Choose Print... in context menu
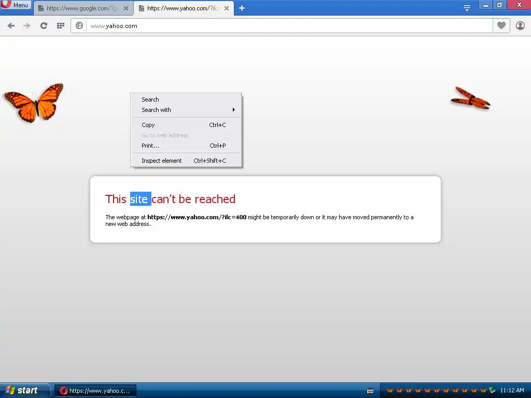This screenshot has width=531, height=398. (186, 146)
